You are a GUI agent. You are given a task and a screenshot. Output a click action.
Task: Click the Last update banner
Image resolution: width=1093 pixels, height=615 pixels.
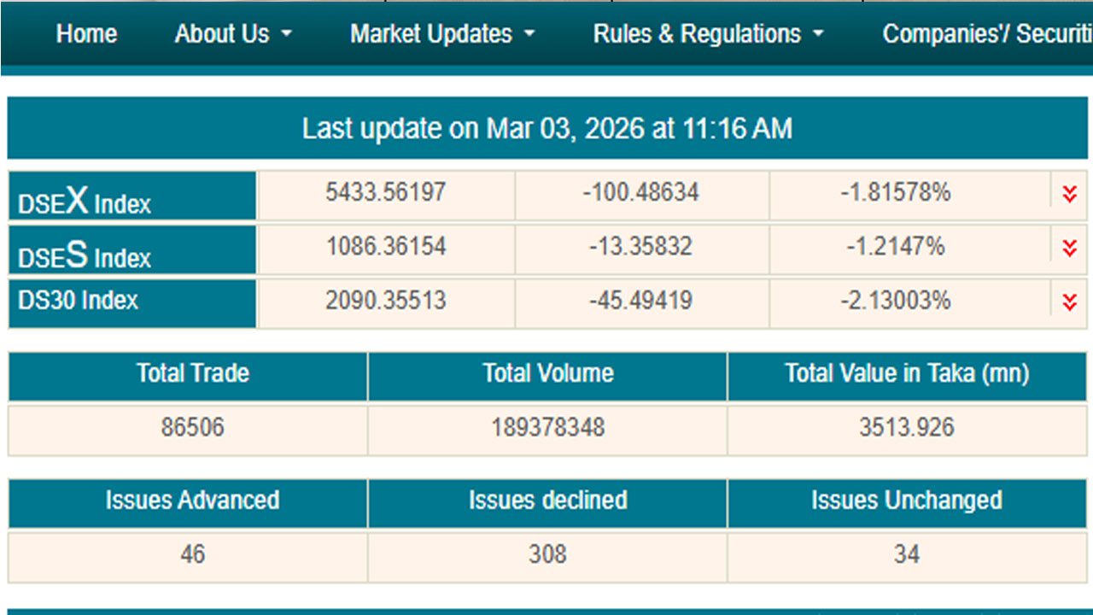(547, 129)
